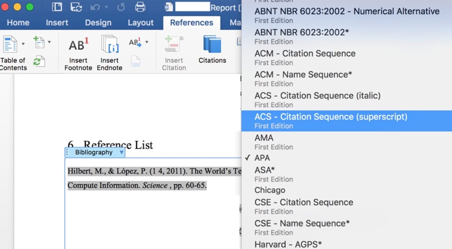Open Add Text dropdown arrow
452x249 pixels.
[x=49, y=42]
